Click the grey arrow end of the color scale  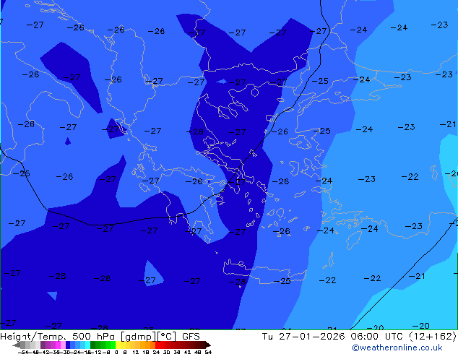pos(17,345)
